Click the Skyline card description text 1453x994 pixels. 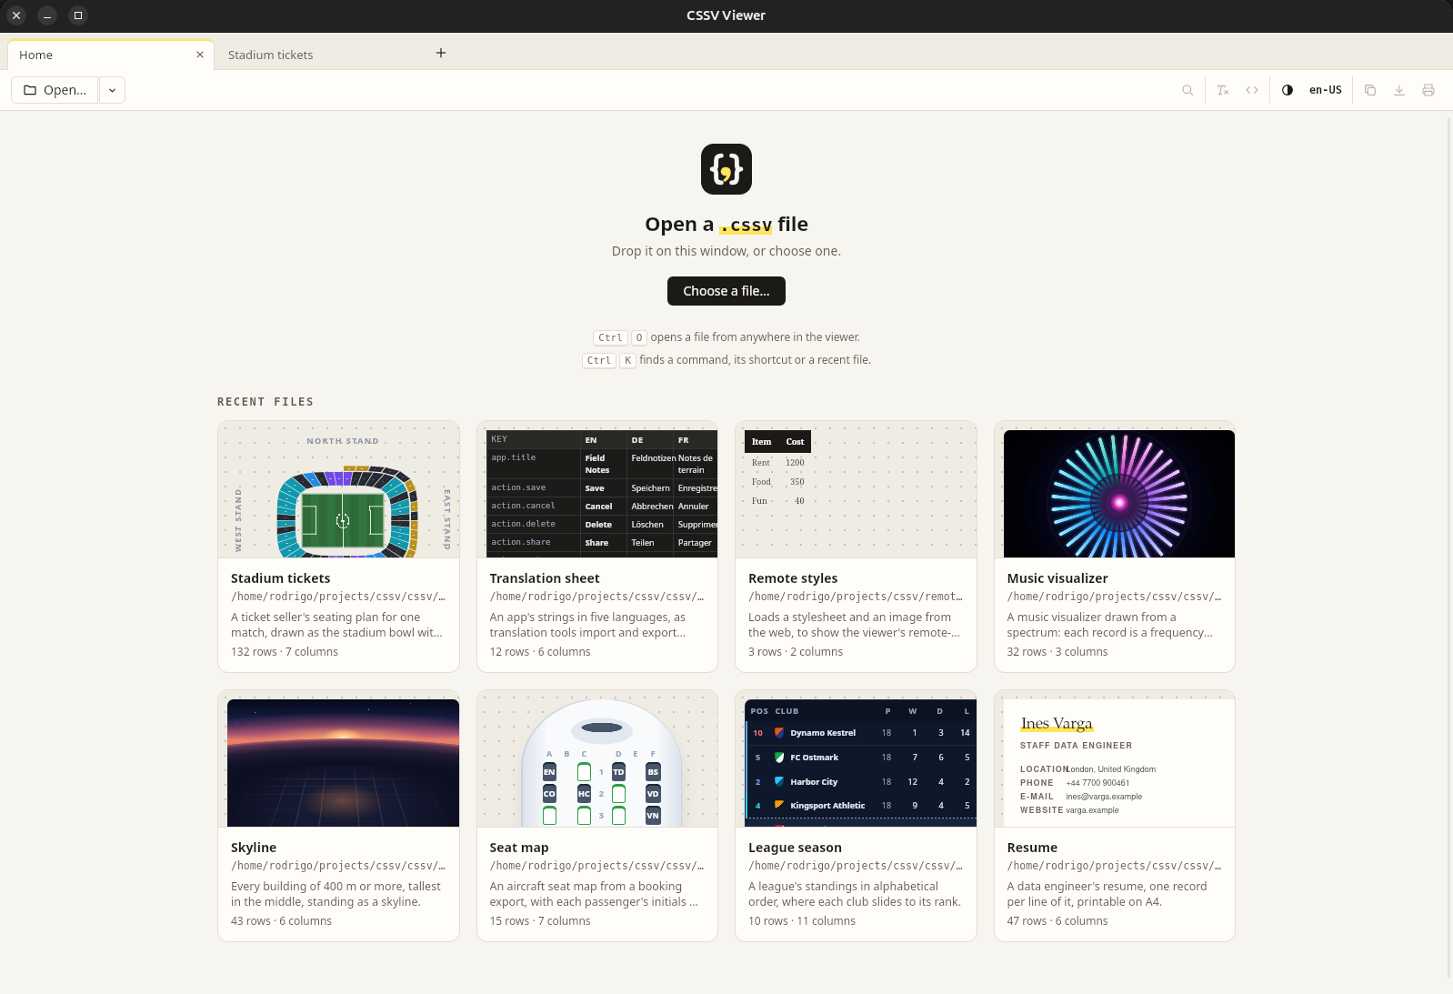tap(336, 894)
